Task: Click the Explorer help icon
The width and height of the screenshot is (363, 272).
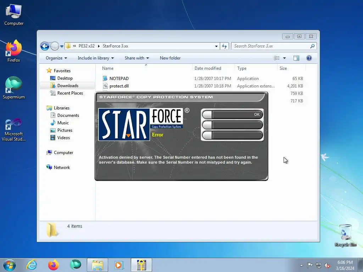Action: [x=309, y=58]
